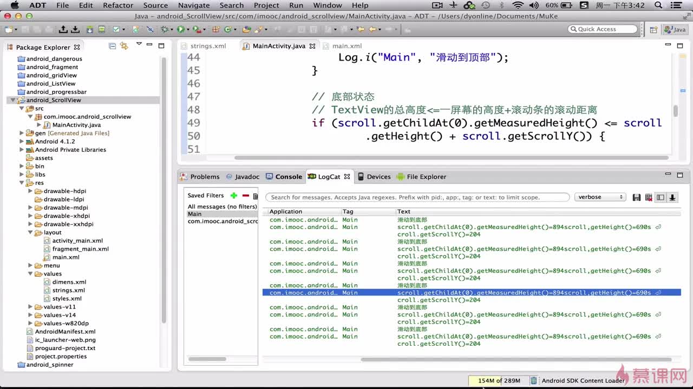The image size is (693, 389).
Task: Click the Android SDK Manager icon
Action: [x=89, y=29]
